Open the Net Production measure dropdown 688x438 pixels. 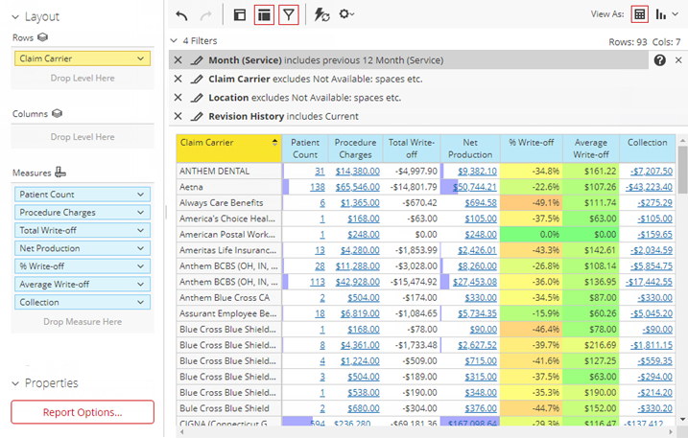pos(141,248)
